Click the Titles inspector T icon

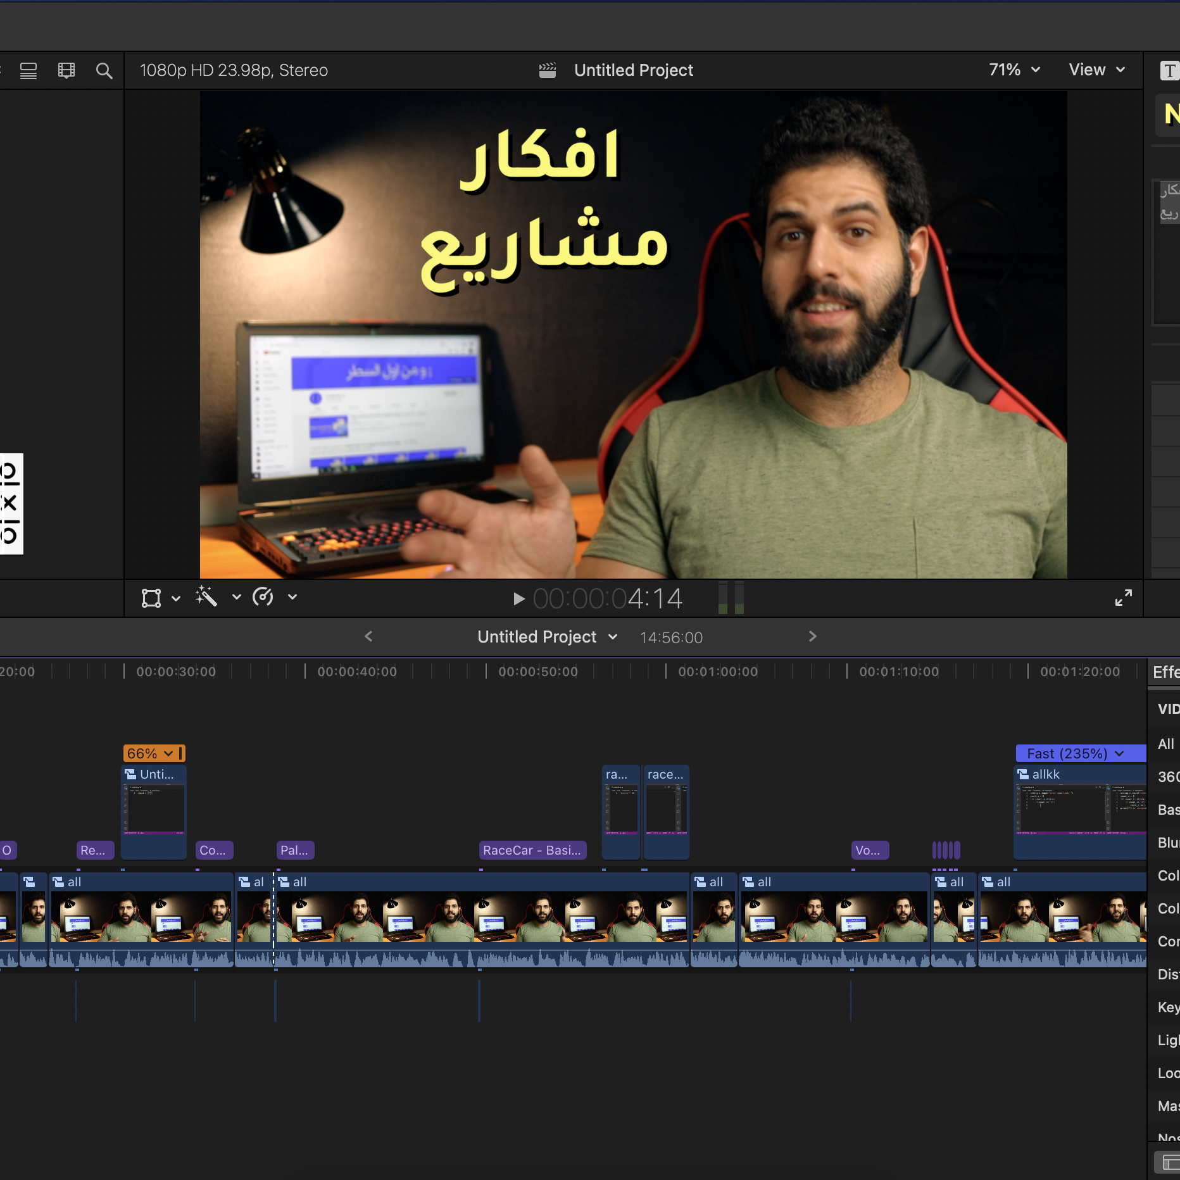(1169, 71)
